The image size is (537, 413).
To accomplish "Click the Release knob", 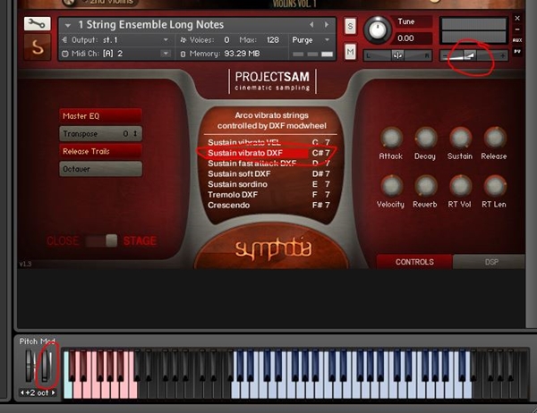I will (x=494, y=138).
